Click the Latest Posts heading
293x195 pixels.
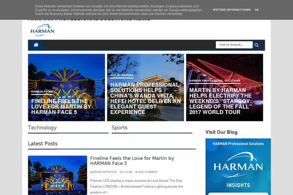tap(43, 143)
